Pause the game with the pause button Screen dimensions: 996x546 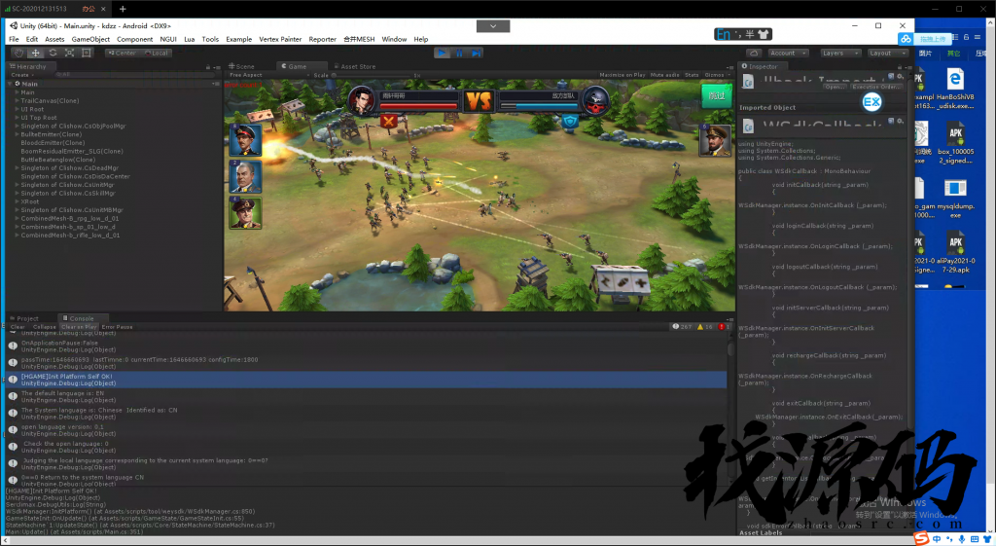tap(459, 53)
